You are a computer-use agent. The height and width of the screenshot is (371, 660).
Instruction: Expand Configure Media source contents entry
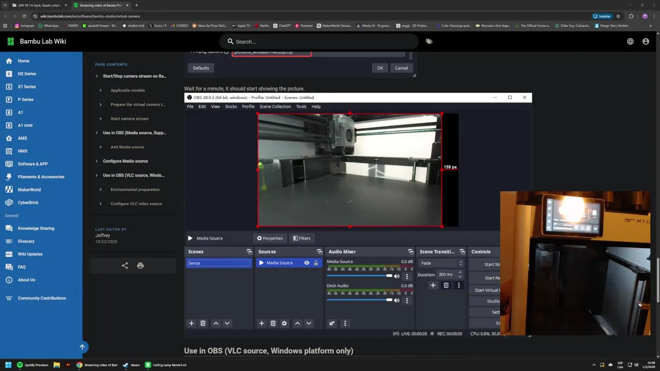point(96,161)
